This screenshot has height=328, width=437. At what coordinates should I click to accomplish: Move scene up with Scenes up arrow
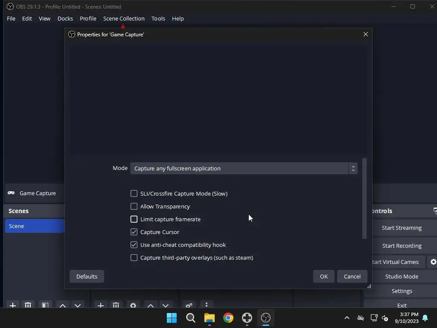(x=63, y=305)
